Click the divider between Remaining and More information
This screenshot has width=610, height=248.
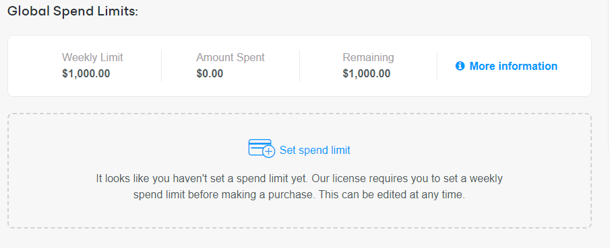(x=437, y=66)
